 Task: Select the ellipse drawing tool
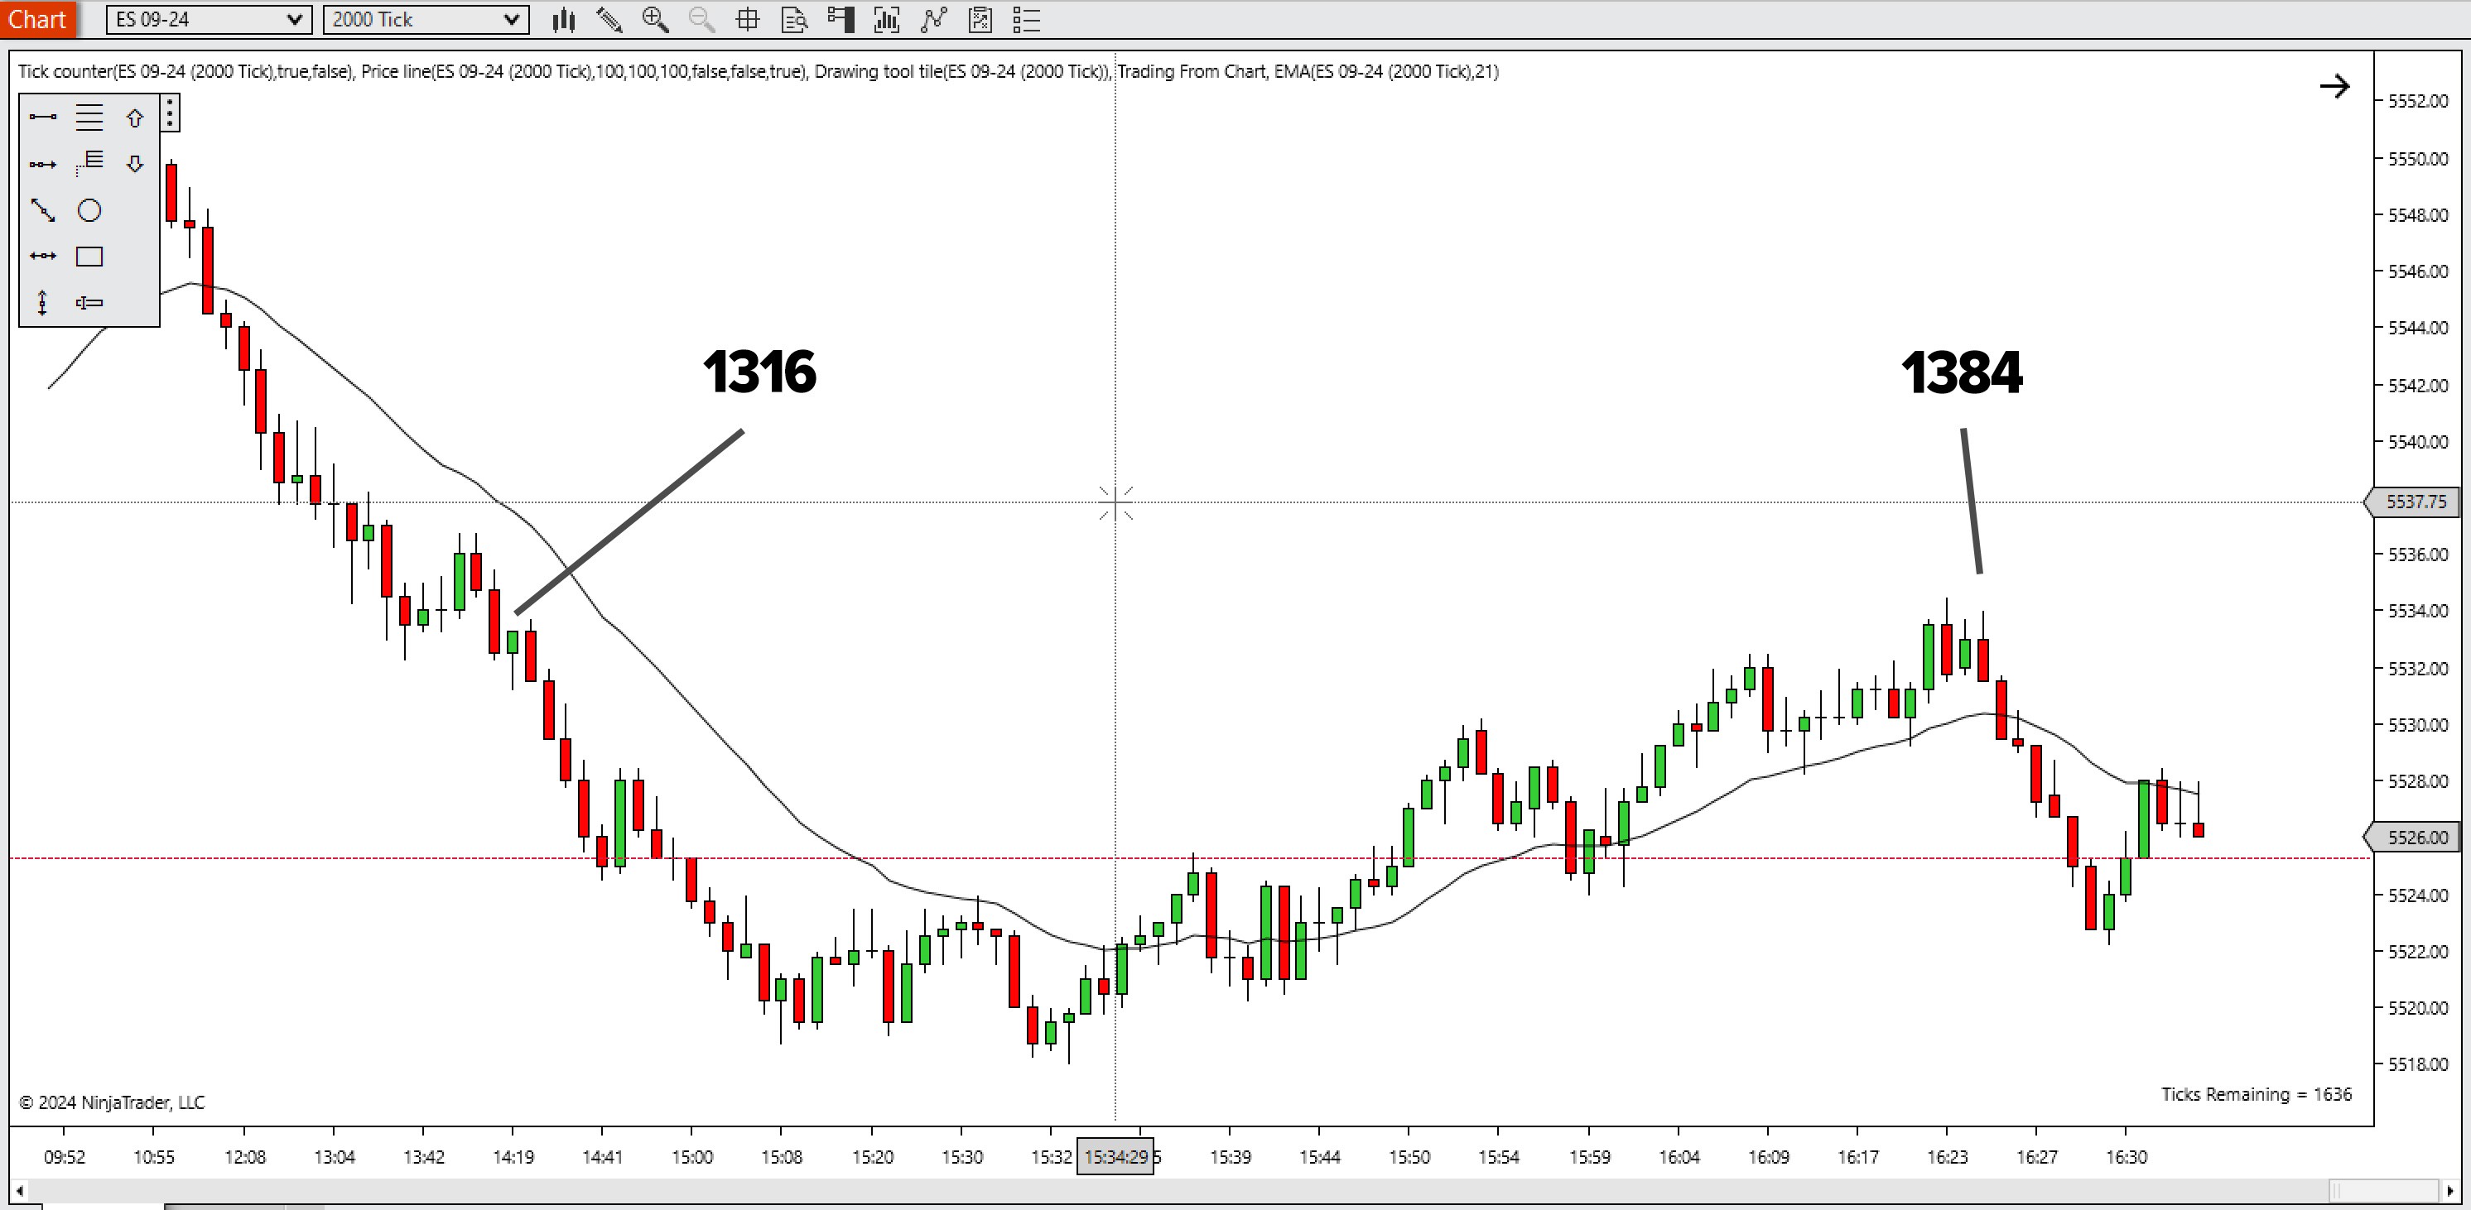(89, 211)
